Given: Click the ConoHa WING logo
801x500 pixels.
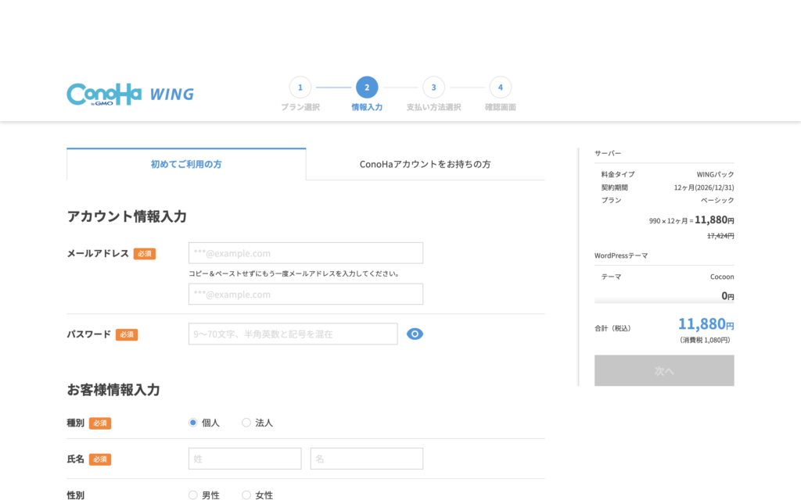Looking at the screenshot, I should (x=130, y=95).
